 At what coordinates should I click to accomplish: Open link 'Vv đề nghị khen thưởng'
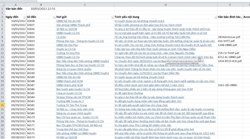point(129,93)
